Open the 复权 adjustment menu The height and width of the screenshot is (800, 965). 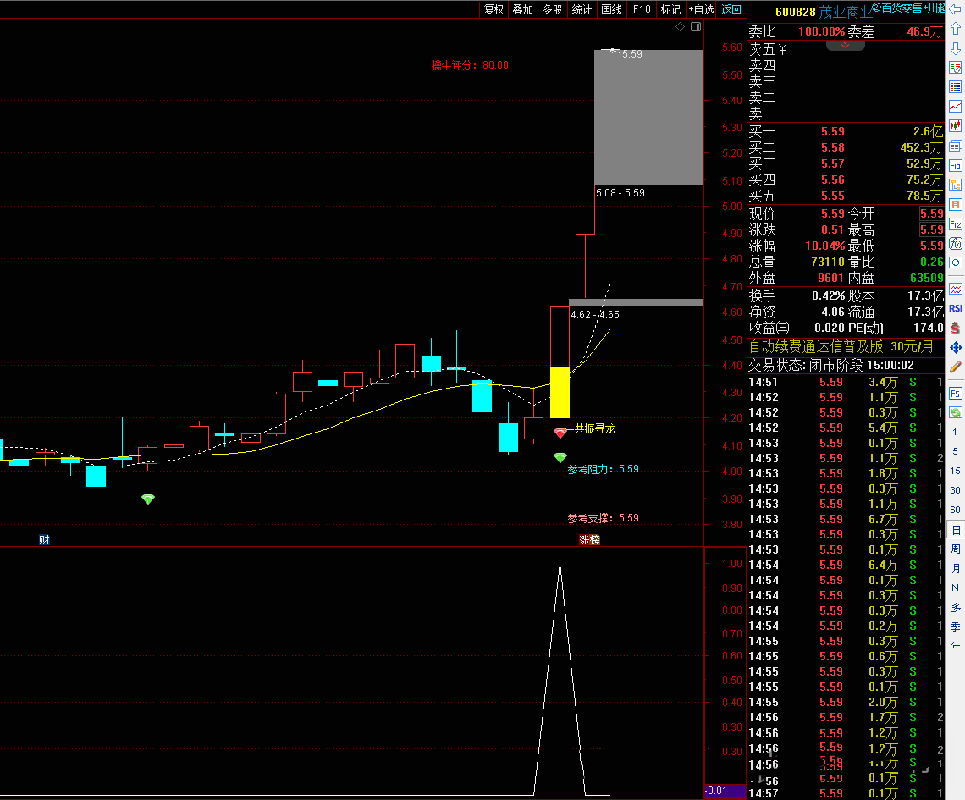coord(494,9)
